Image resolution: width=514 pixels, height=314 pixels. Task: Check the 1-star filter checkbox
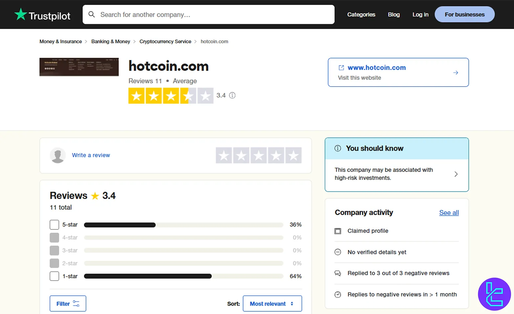click(x=54, y=276)
